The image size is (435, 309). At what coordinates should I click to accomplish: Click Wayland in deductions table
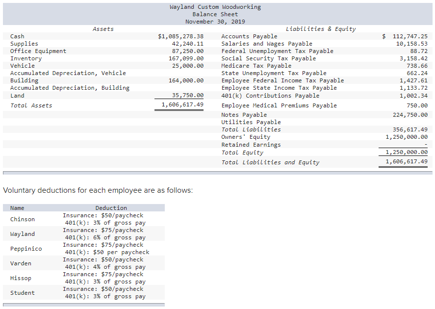[23, 234]
